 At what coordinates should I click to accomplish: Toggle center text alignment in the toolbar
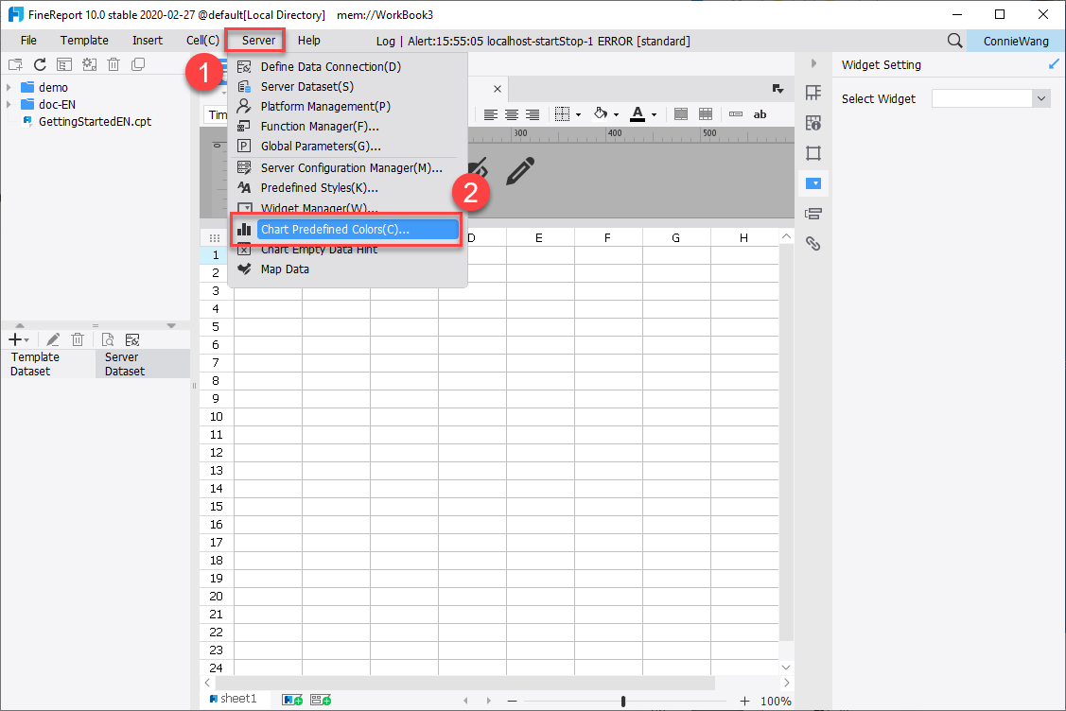(x=511, y=113)
